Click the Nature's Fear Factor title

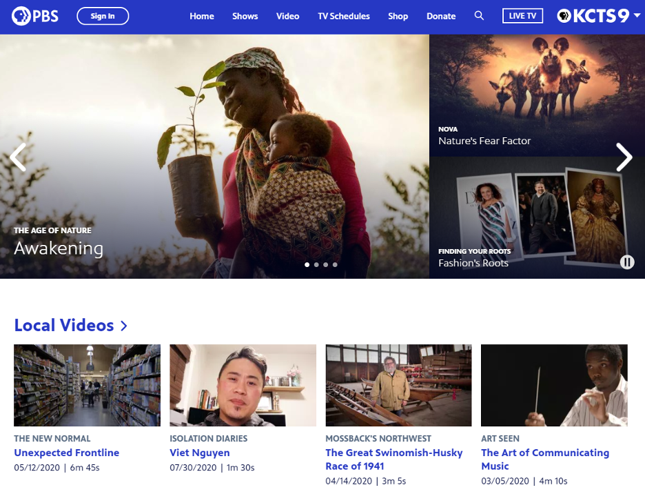[484, 141]
